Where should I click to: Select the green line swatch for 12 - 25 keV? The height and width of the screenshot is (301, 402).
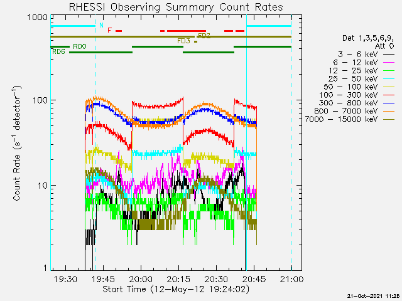pos(388,71)
